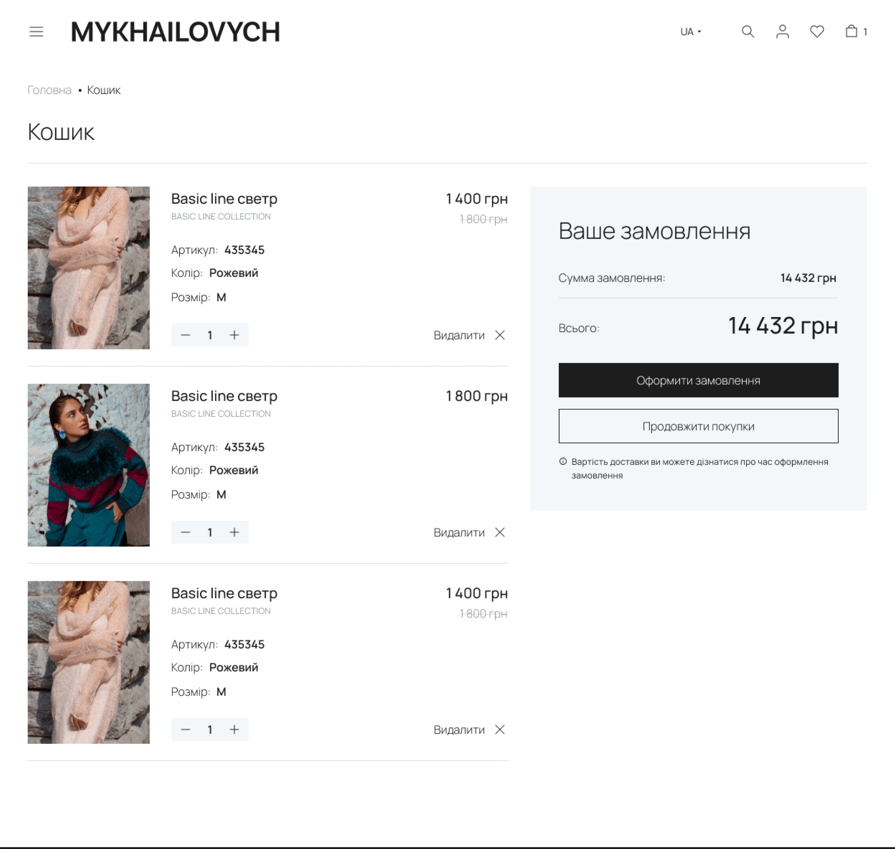This screenshot has height=849, width=895.
Task: Click the 1 800 грн non-discounted price
Action: [x=477, y=396]
